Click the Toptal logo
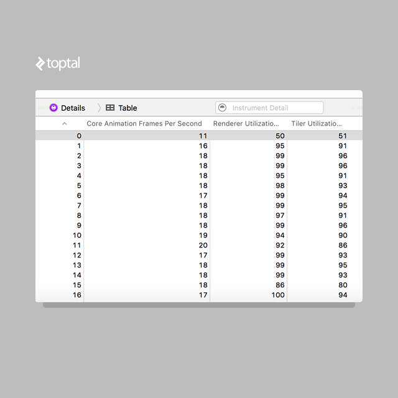 (x=58, y=63)
